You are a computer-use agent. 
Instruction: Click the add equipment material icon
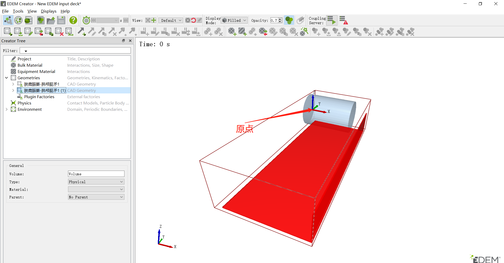pyautogui.click(x=242, y=32)
